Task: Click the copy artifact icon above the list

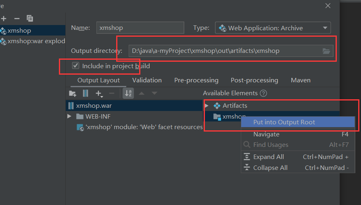Action: click(30, 18)
